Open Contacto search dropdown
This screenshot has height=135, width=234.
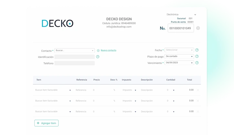(74, 50)
